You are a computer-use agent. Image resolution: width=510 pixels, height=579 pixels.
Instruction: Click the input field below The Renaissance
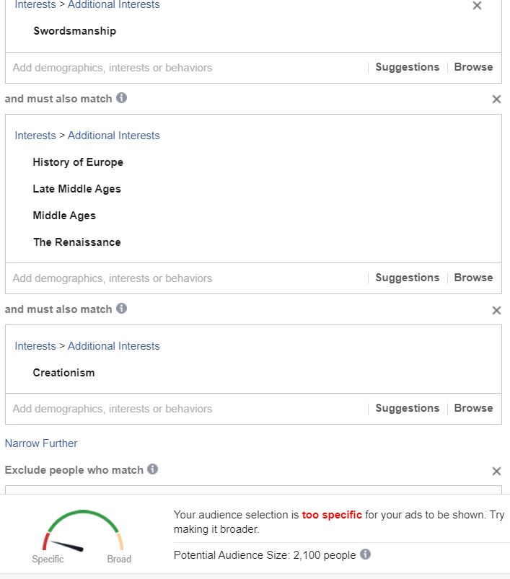pyautogui.click(x=187, y=278)
